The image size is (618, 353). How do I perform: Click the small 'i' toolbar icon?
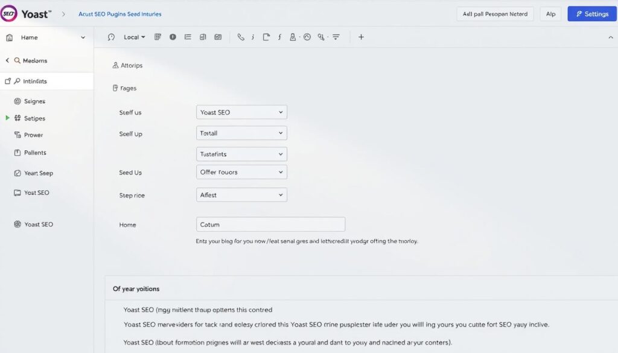pyautogui.click(x=253, y=37)
